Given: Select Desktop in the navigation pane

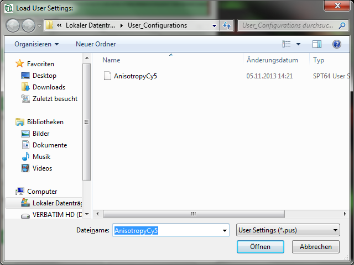Looking at the screenshot, I should click(44, 76).
